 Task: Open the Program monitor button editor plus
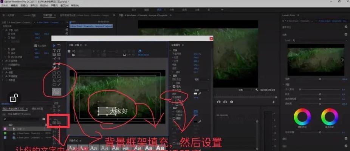tap(274, 102)
